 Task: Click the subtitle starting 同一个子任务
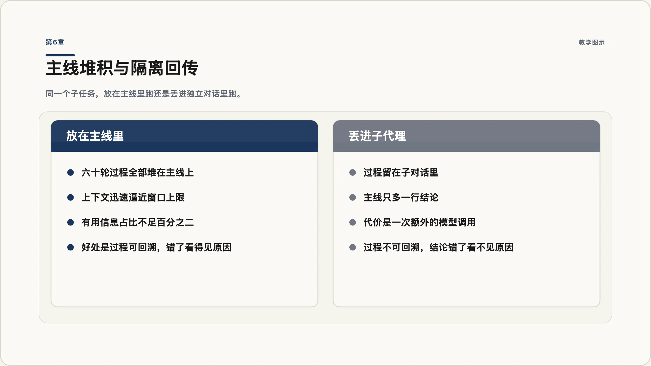(x=144, y=94)
